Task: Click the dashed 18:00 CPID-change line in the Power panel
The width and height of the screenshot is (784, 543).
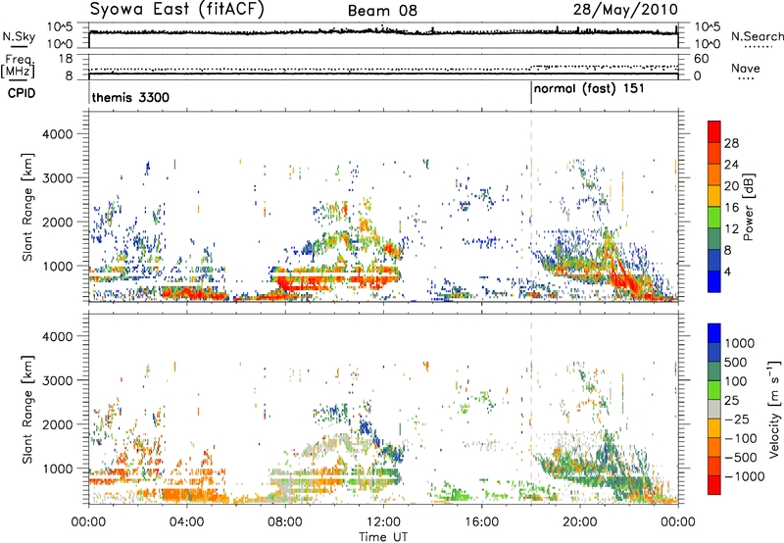Action: coord(531,207)
